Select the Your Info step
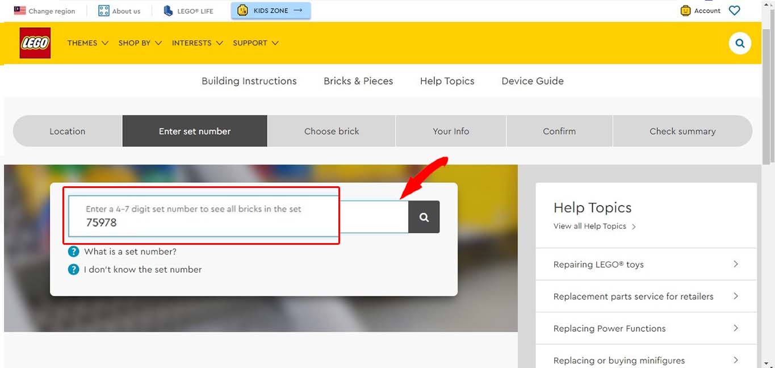The width and height of the screenshot is (775, 368). pyautogui.click(x=451, y=131)
